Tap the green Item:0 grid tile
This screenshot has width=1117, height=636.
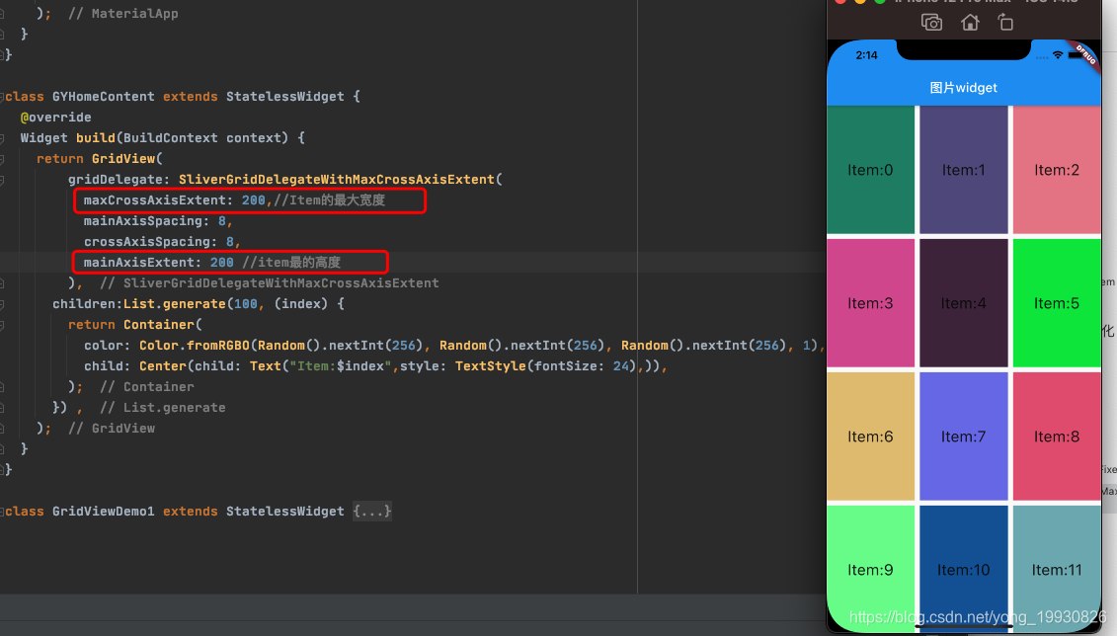coord(870,170)
